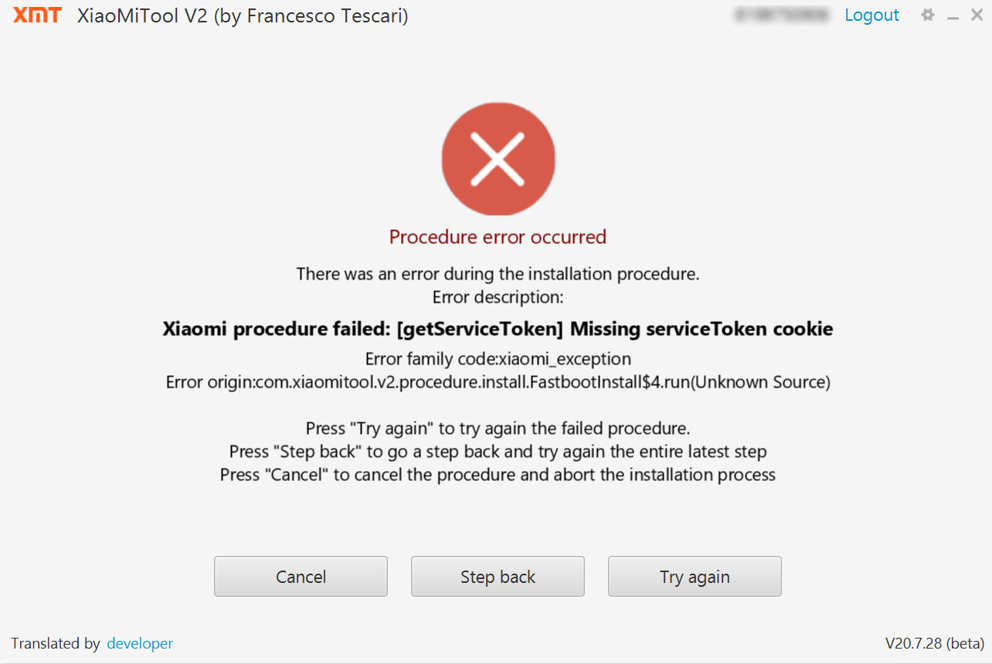Click the bold Missing serviceToken cookie message

[498, 330]
